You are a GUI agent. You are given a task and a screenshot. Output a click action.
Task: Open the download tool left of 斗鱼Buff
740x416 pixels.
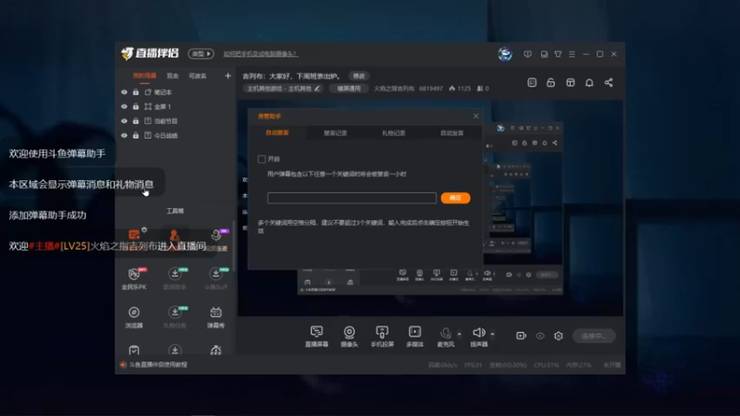[x=175, y=278]
